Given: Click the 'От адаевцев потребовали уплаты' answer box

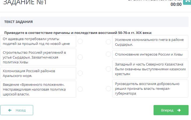Looking at the screenshot, I should [x=38, y=41].
